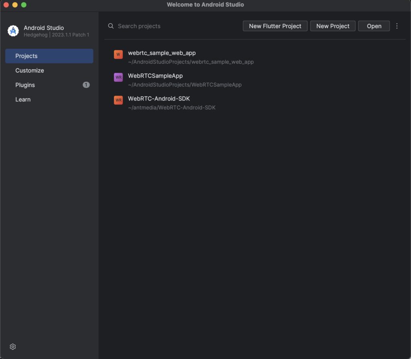The image size is (411, 359).
Task: Click the purple WR icon for WebRTCSampleApp
Action: (118, 77)
